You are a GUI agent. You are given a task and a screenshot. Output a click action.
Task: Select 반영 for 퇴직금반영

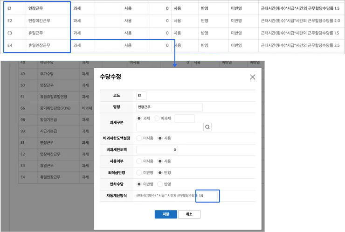(x=160, y=172)
